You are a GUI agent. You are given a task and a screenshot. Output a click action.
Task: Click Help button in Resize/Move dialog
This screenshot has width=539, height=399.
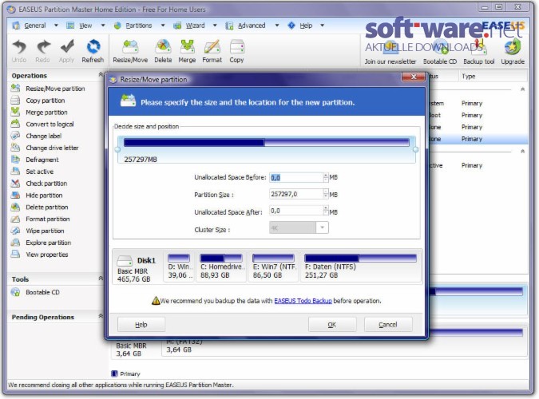141,325
